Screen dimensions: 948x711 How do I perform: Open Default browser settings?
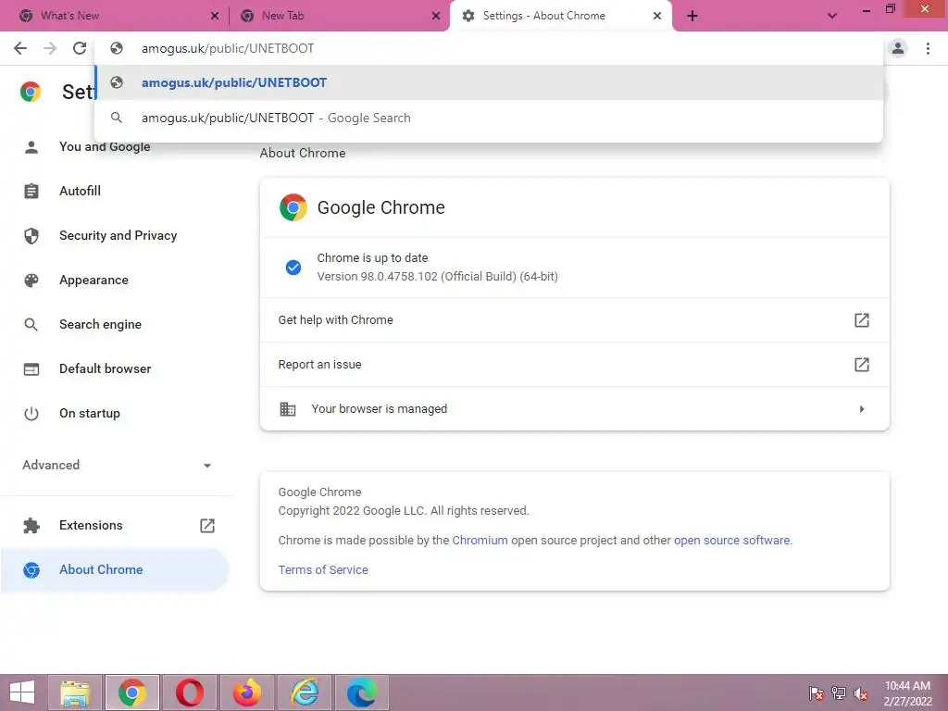click(106, 368)
